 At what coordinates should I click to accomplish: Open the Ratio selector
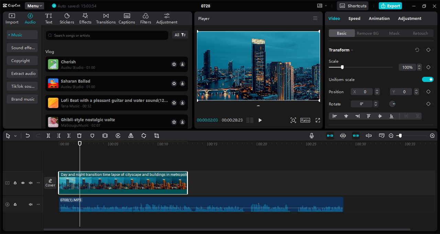[305, 120]
